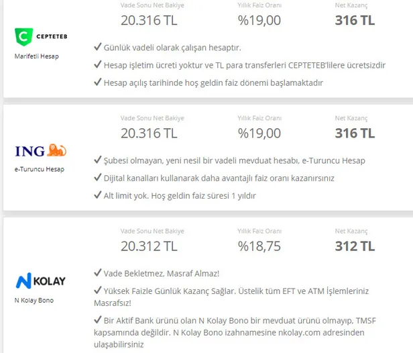Click checkmark beside "Şubesi olmayan, yeni nesil" line
Image resolution: width=413 pixels, height=353 pixels.
click(x=98, y=160)
